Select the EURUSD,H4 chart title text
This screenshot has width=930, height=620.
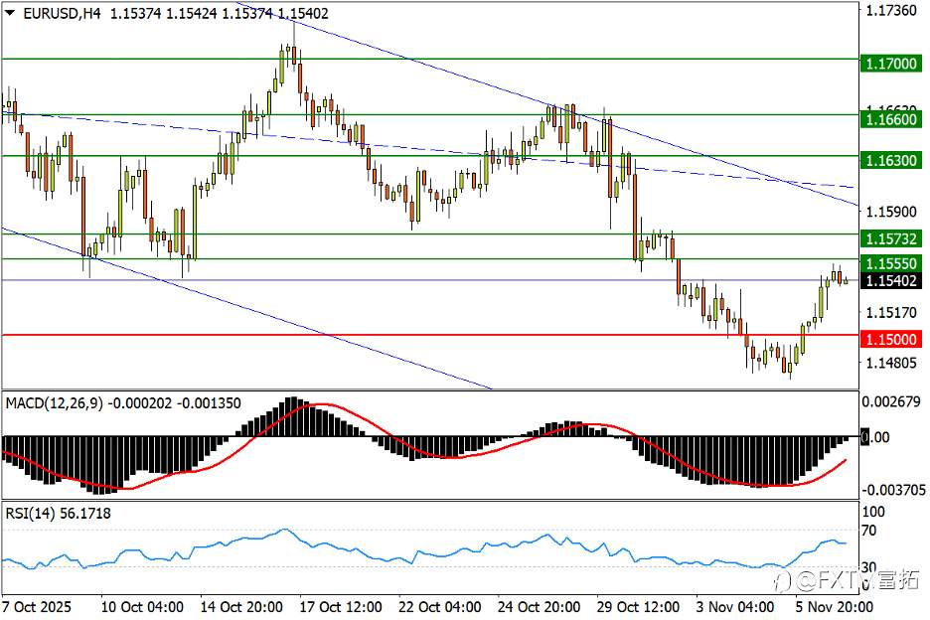click(x=63, y=13)
